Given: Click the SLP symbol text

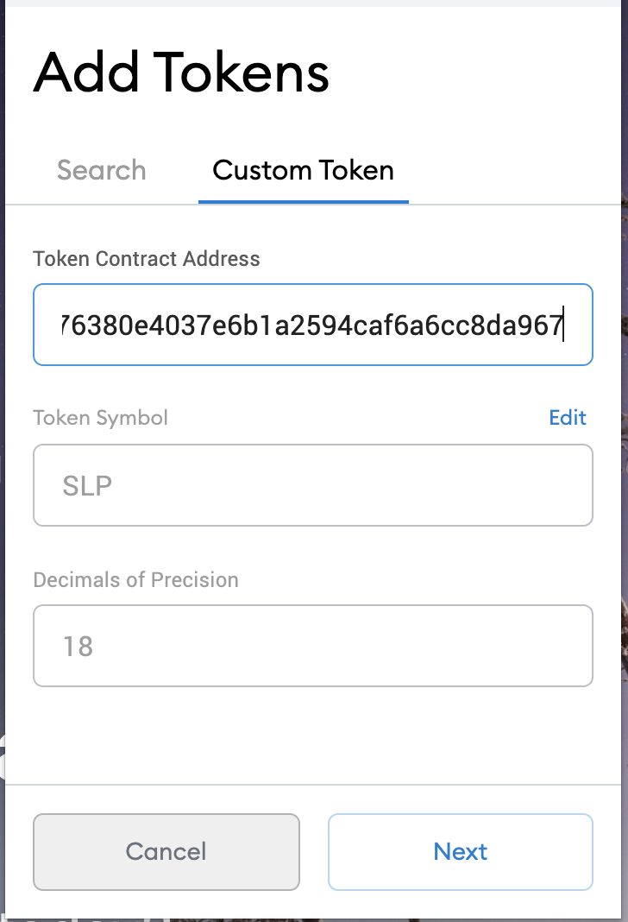Looking at the screenshot, I should 87,486.
